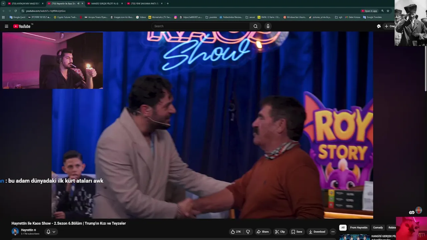Select the All filter chip

point(343,228)
